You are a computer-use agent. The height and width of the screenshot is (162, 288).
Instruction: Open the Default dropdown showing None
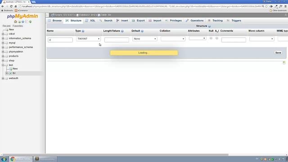click(x=145, y=39)
